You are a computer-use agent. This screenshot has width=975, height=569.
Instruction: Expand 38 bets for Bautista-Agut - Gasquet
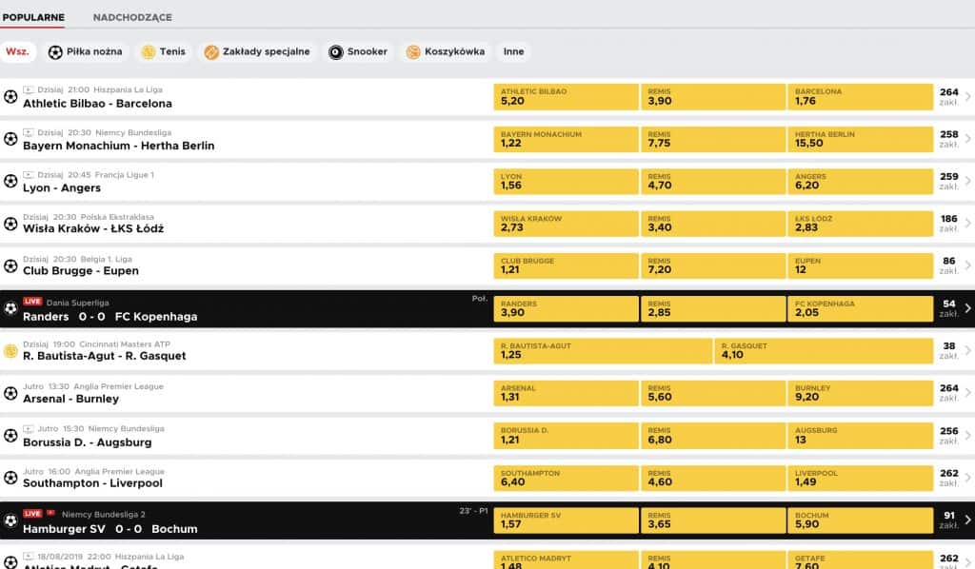954,351
